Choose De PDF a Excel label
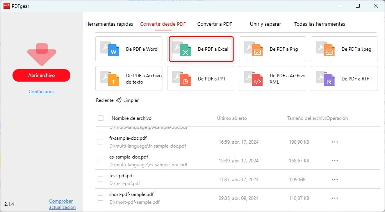The image size is (385, 212). point(213,49)
